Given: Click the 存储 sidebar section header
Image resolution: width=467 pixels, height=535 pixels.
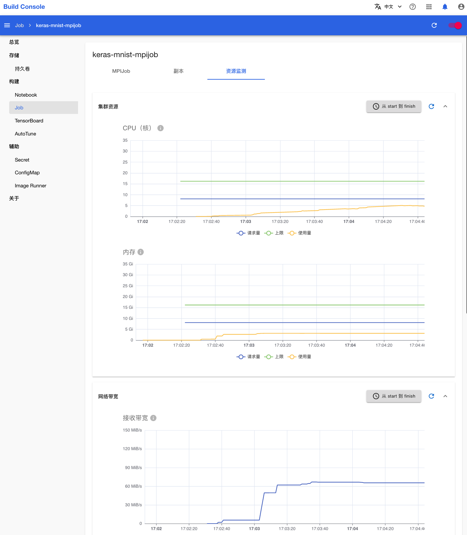Looking at the screenshot, I should tap(14, 55).
